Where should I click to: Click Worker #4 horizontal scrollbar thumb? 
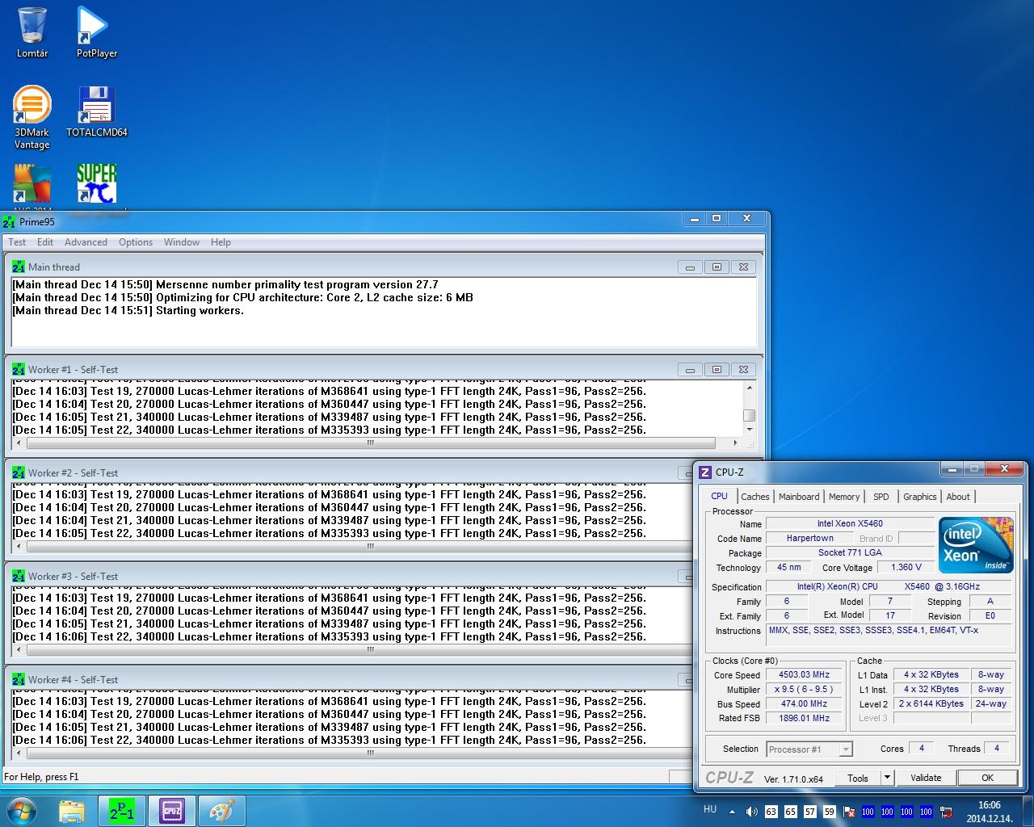point(371,753)
